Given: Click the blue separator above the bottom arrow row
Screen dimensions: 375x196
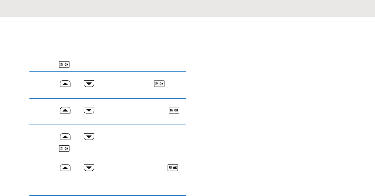Looking at the screenshot, I should pos(107,156).
